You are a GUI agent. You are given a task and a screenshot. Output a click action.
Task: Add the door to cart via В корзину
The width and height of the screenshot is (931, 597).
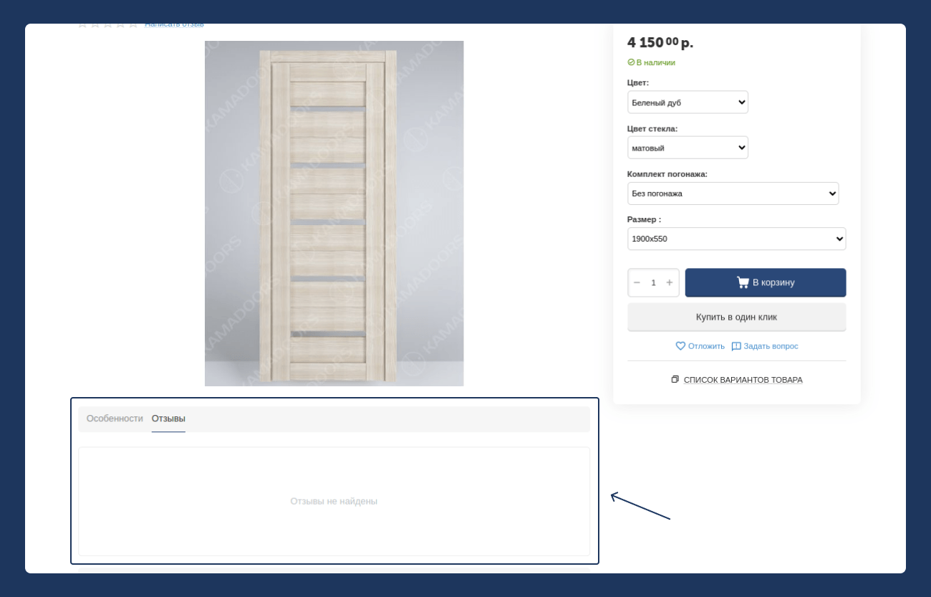coord(766,282)
